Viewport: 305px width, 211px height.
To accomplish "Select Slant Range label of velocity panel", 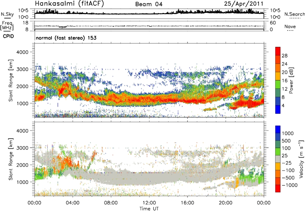I will (x=11, y=159).
